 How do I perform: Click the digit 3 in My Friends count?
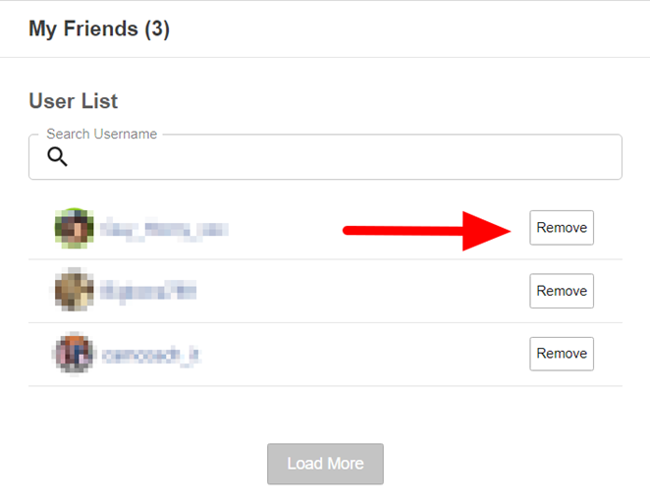click(157, 29)
